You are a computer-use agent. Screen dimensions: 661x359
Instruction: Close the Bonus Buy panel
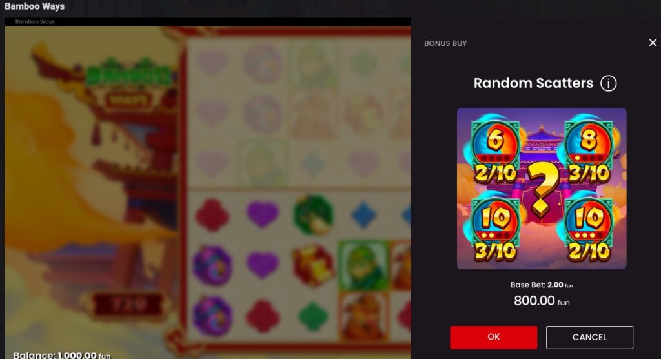click(x=653, y=43)
